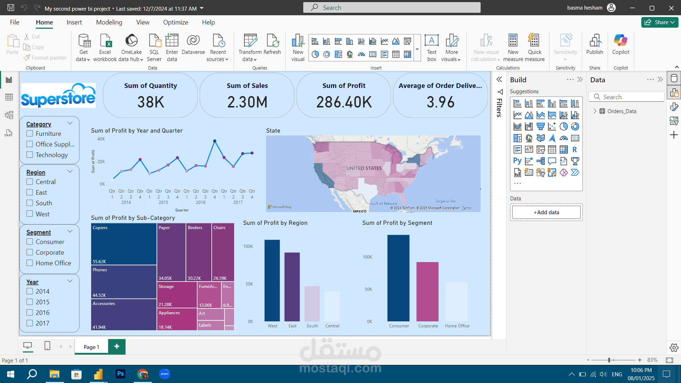Tick the West region checkbox
681x383 pixels.
point(30,214)
